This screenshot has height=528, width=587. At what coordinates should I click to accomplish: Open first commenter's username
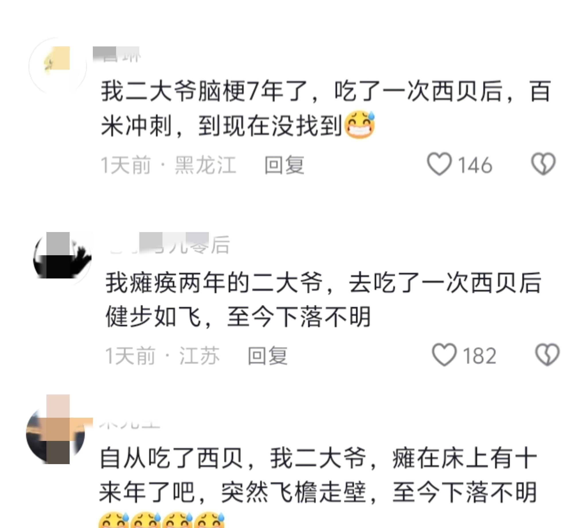point(117,54)
